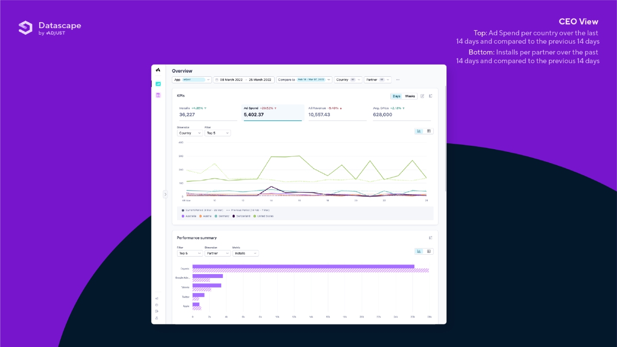
Task: Show Performance summary as bar chart view
Action: (x=419, y=251)
